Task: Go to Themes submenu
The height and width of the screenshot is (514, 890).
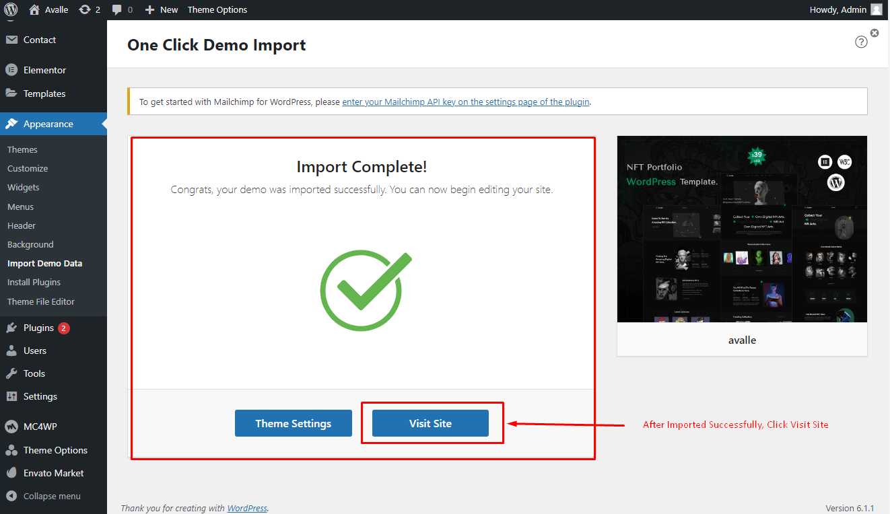Action: click(22, 149)
